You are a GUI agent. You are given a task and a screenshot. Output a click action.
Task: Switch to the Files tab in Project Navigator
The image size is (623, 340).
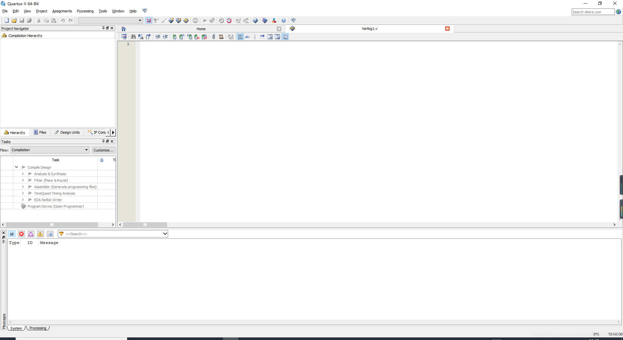click(x=40, y=132)
